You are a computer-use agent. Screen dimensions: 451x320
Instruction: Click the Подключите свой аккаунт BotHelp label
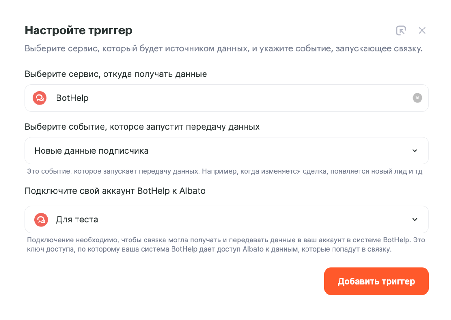(x=115, y=191)
